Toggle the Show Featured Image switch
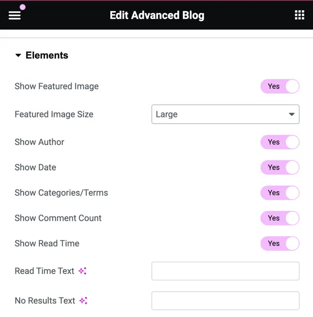 (280, 86)
